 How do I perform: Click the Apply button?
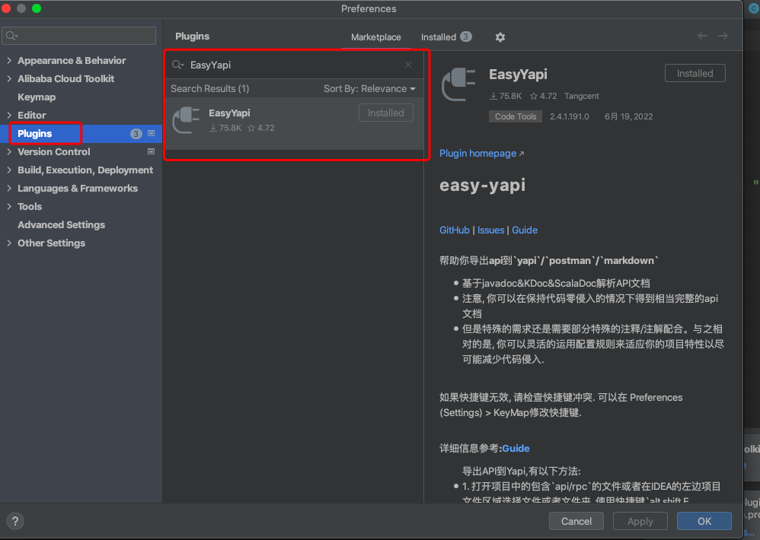coord(640,521)
